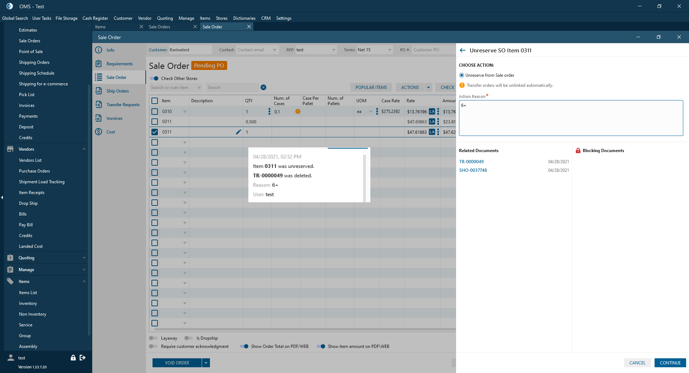This screenshot has height=373, width=689.
Task: Click the logout icon in the sidebar footer
Action: tap(83, 358)
